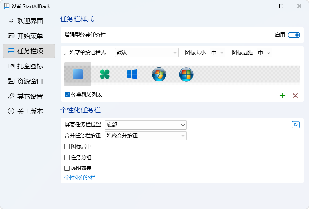This screenshot has width=309, height=209.
Task: Choose the green four-leaf clover start icon
Action: (x=105, y=74)
